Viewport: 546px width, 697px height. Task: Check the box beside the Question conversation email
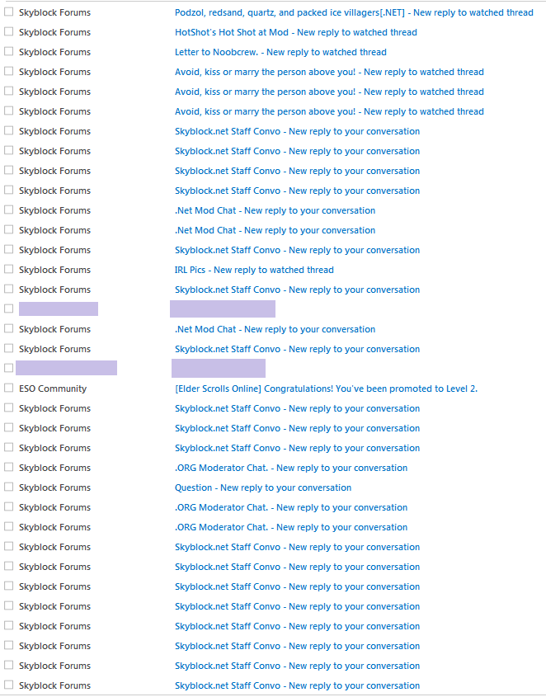click(x=8, y=487)
